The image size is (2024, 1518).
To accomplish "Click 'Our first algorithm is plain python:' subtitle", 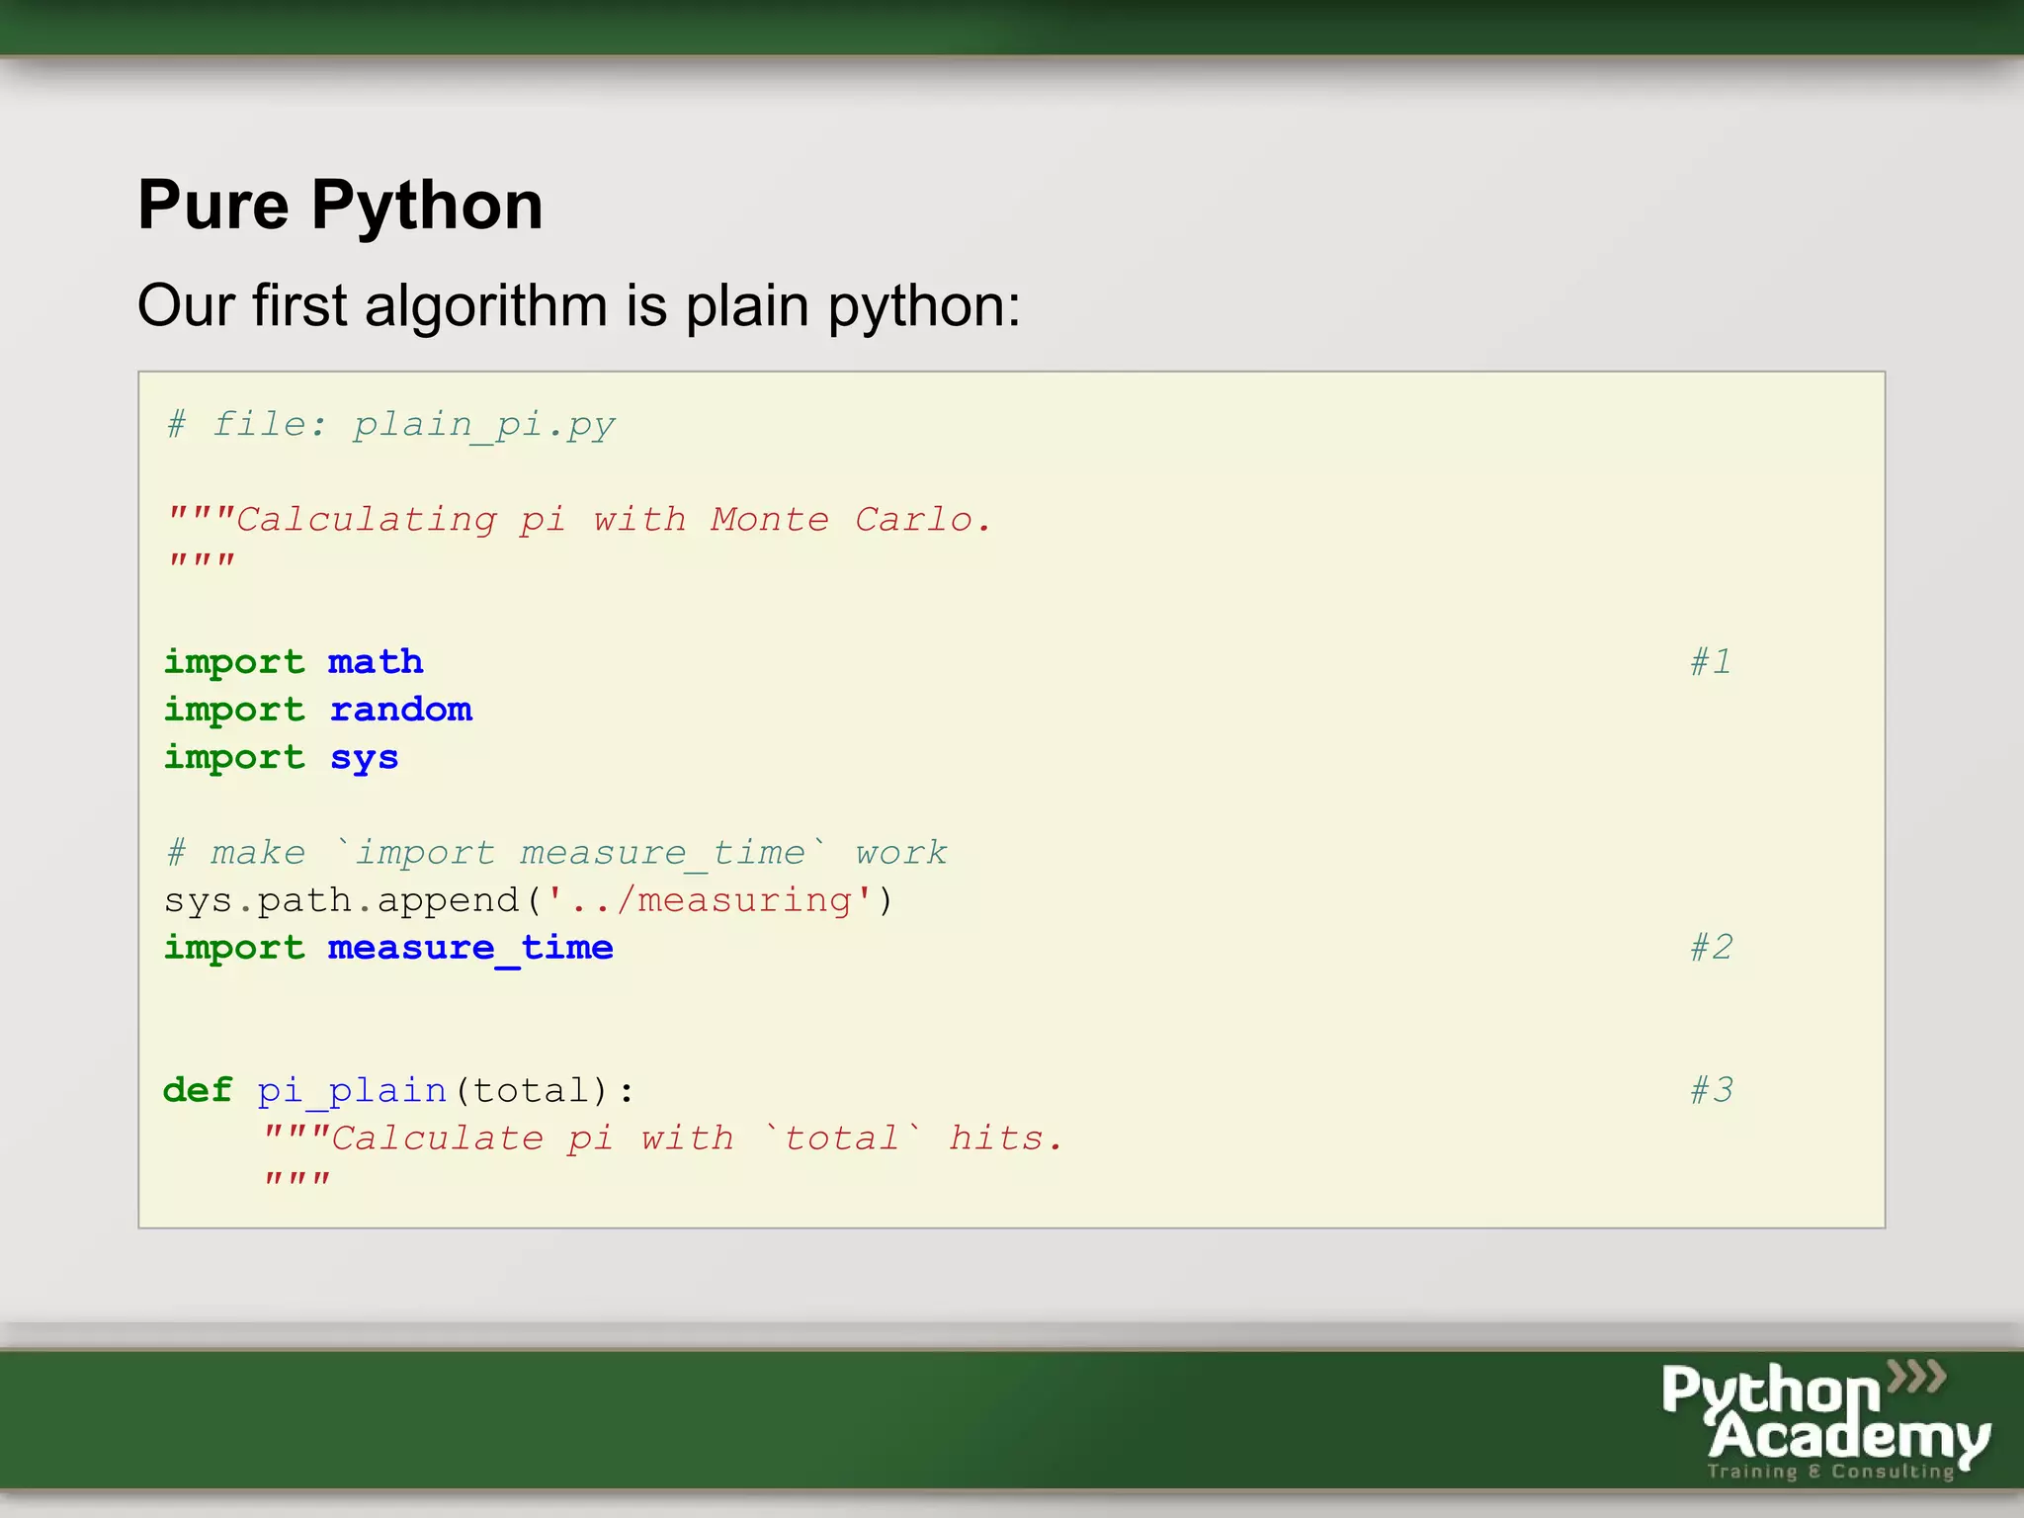I will pyautogui.click(x=579, y=306).
